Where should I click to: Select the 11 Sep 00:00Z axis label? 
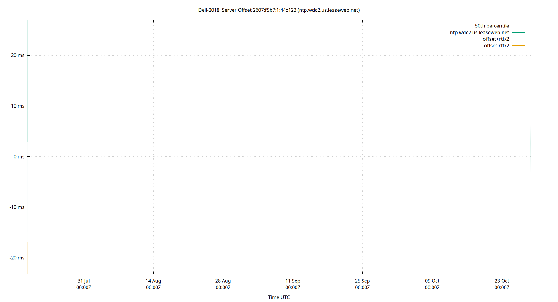click(293, 284)
